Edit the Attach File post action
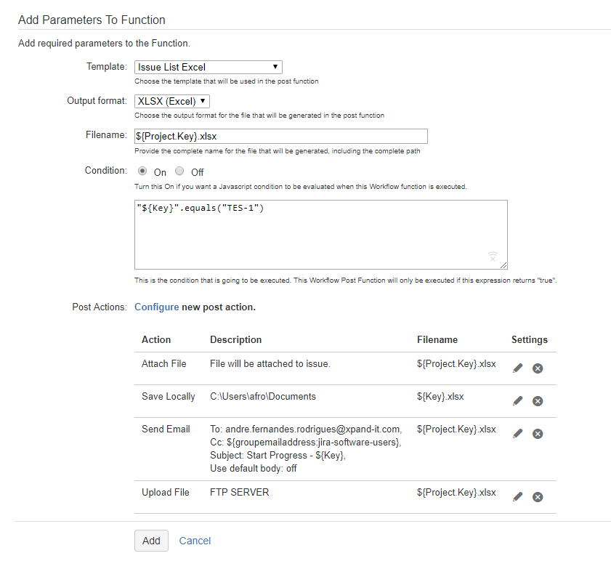 coord(517,368)
